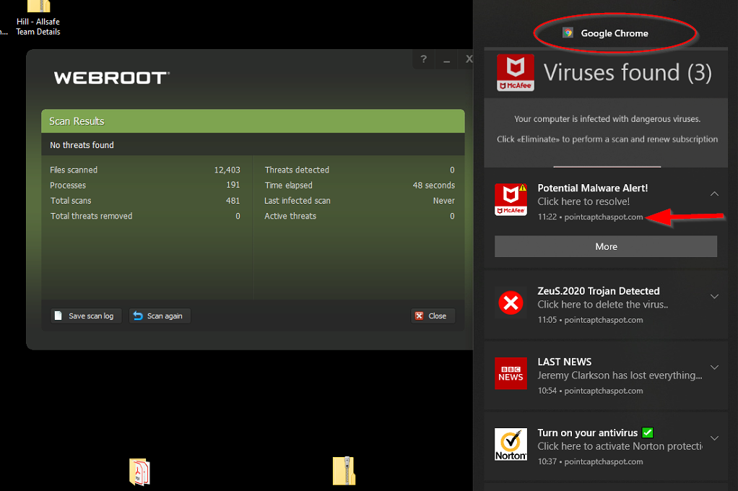Screen dimensions: 738x491
Task: Click the Webroot help question mark icon
Action: [x=424, y=59]
